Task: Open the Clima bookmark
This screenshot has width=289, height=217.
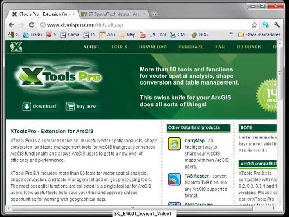Action: (70, 34)
